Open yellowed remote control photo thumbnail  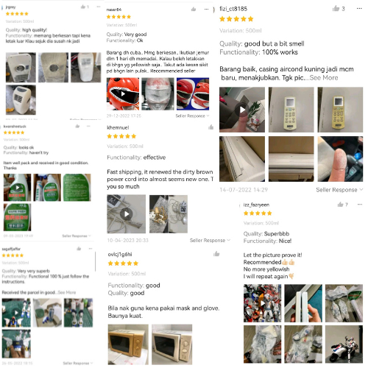point(340,110)
